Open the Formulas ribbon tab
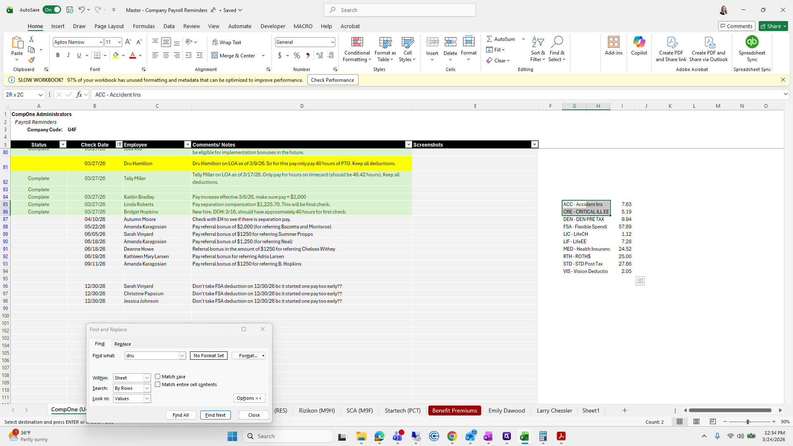This screenshot has height=446, width=793. pos(144,26)
